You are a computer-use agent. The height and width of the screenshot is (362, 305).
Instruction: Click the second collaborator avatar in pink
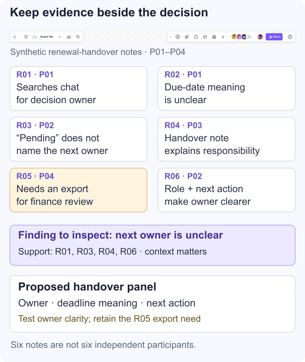point(239,37)
